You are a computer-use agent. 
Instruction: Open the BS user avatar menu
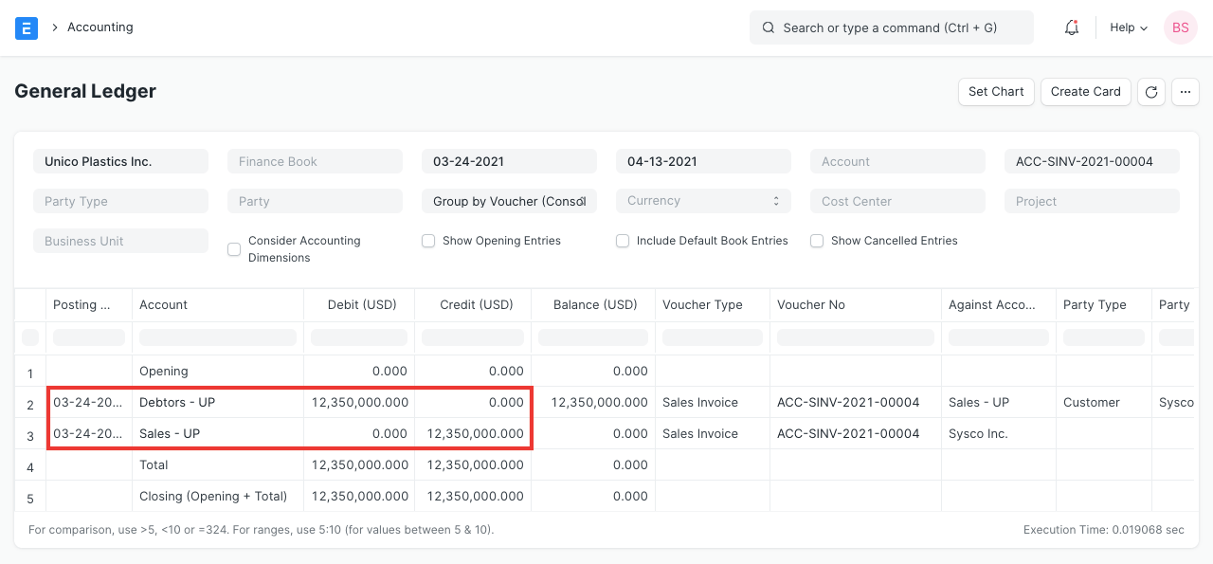[x=1180, y=27]
